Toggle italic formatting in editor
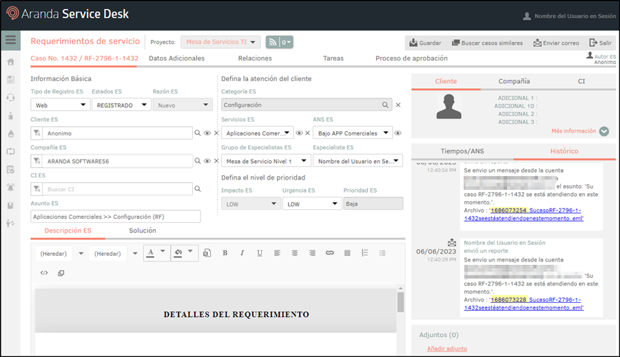Image resolution: width=620 pixels, height=357 pixels. 242,253
